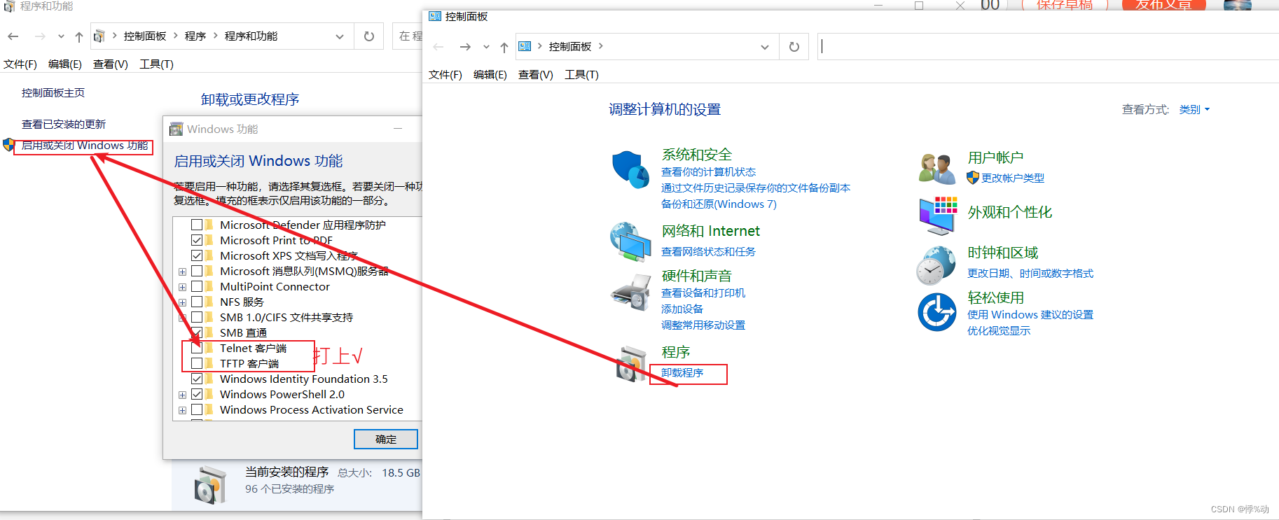Viewport: 1279px width, 520px height.
Task: Enable MultiPoint Connector checkbox
Action: click(197, 286)
